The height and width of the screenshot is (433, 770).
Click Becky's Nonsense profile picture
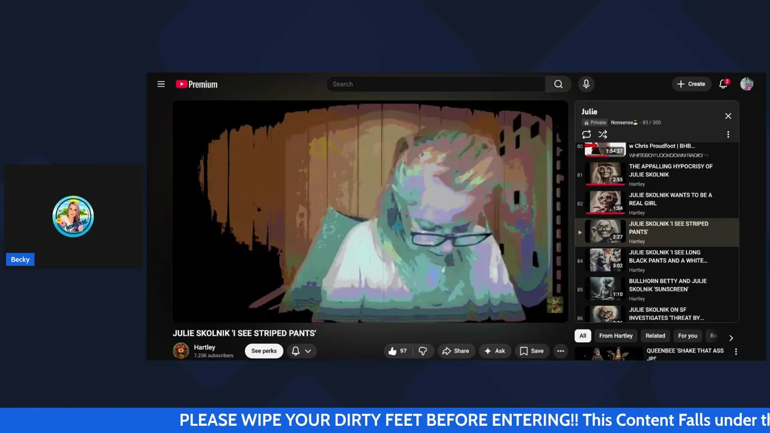point(73,216)
